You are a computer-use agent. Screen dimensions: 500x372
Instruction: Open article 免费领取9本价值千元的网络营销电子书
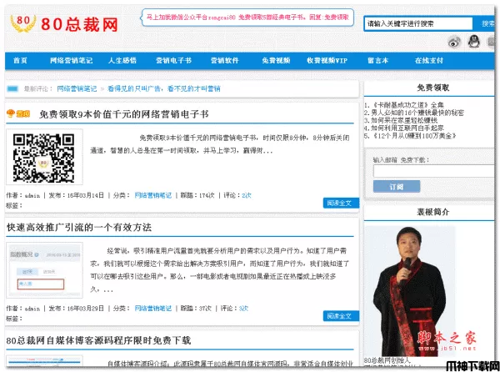tap(123, 114)
